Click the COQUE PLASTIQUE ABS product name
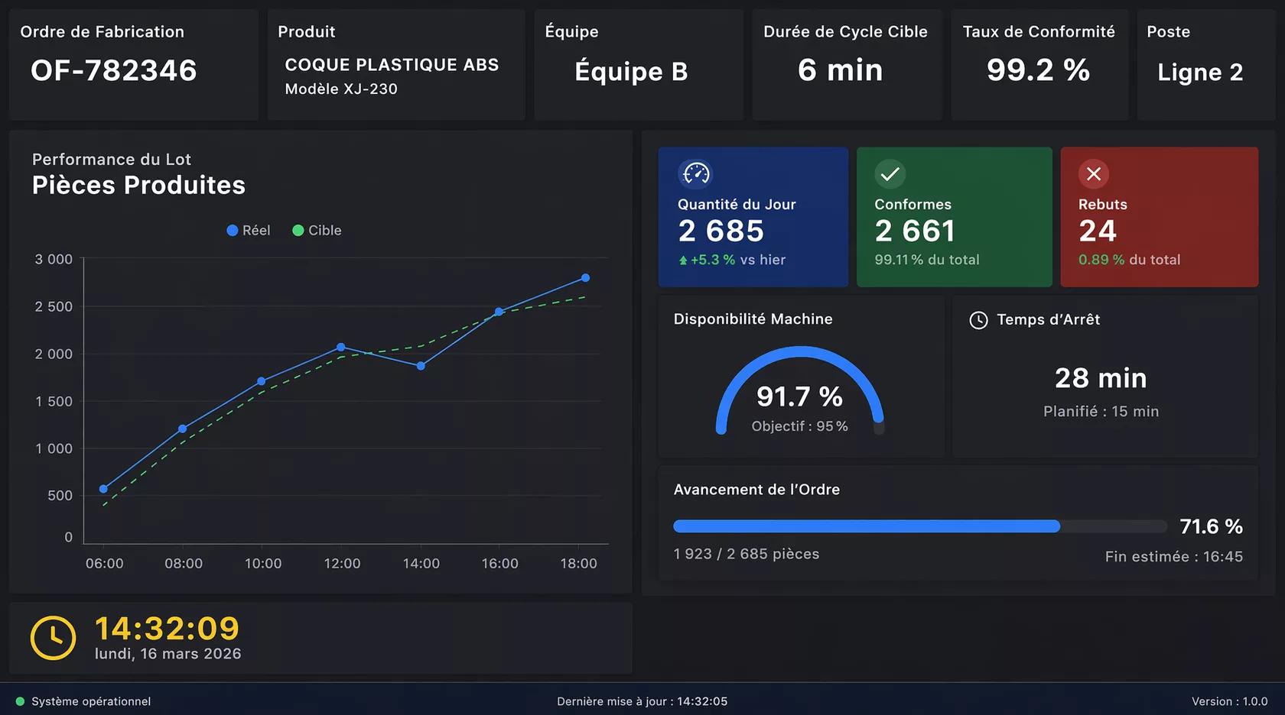This screenshot has height=715, width=1285. point(392,65)
